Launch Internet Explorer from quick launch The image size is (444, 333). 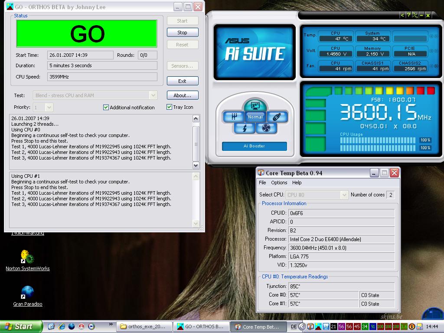coord(62,326)
